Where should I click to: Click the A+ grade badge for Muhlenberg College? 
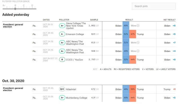coord(62,98)
